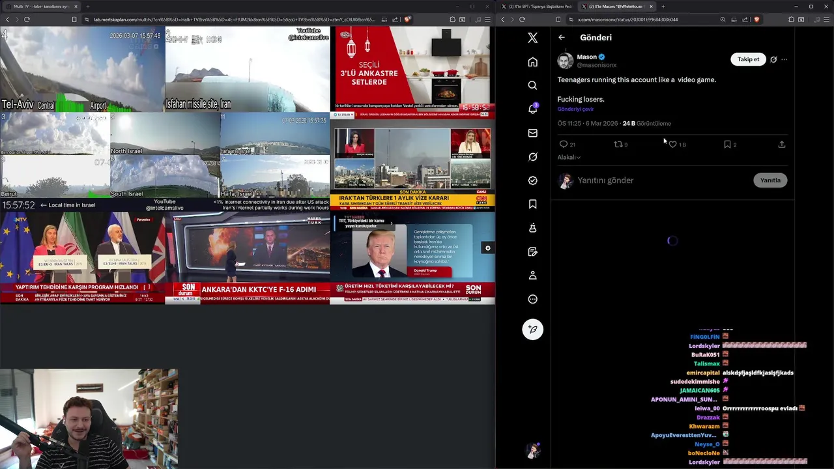Click the ANKARA'DAN KKTC'YE F-16 ADIMI tile
This screenshot has width=834, height=469.
(x=248, y=258)
